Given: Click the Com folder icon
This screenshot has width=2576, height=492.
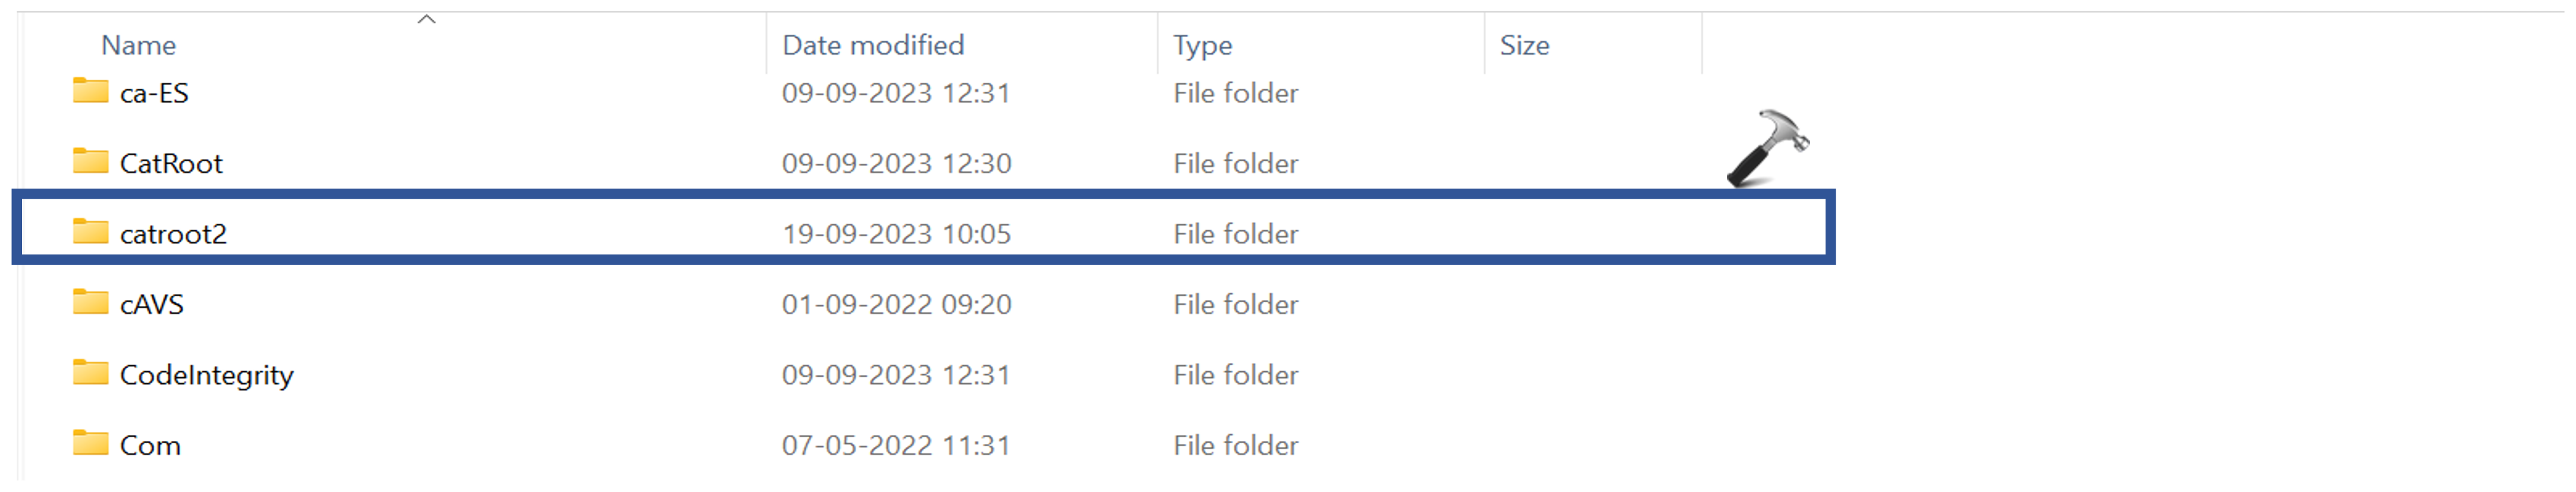Looking at the screenshot, I should click(x=90, y=443).
